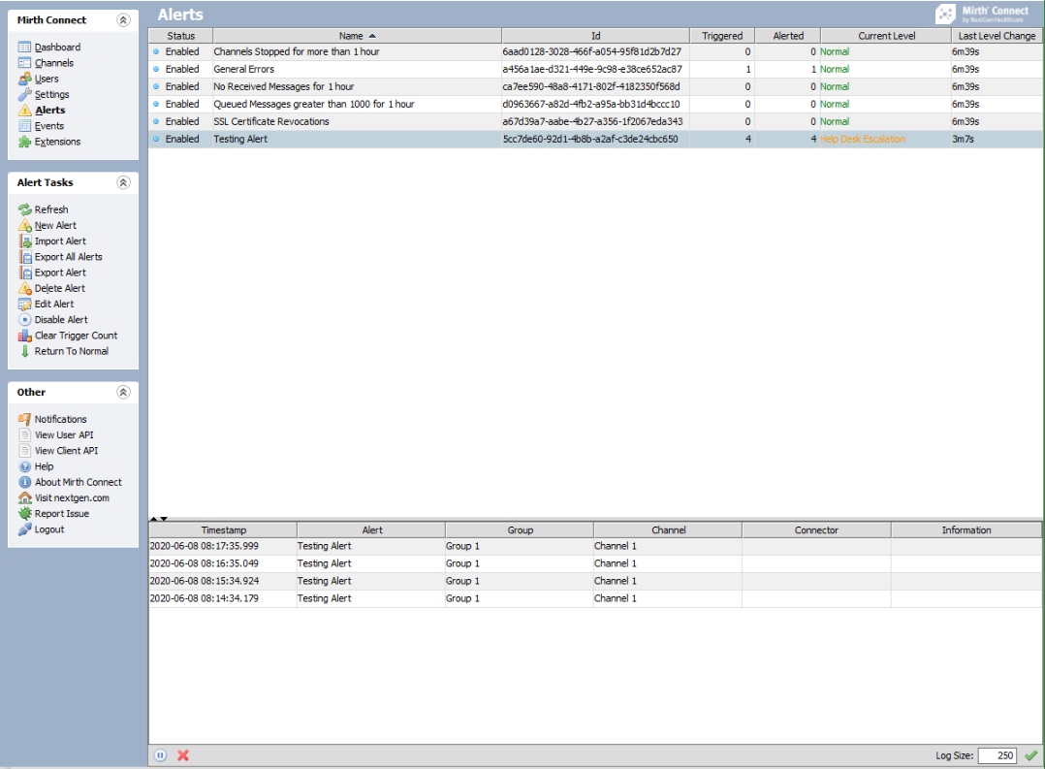Open About Mirth Connect info icon
The width and height of the screenshot is (1045, 769).
coord(24,482)
